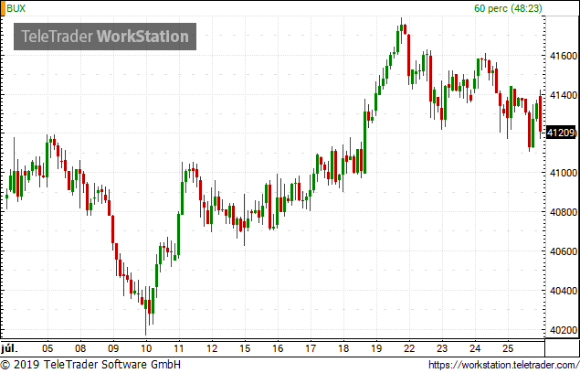
Task: Click the date label 15 on time axis
Action: coord(245,348)
